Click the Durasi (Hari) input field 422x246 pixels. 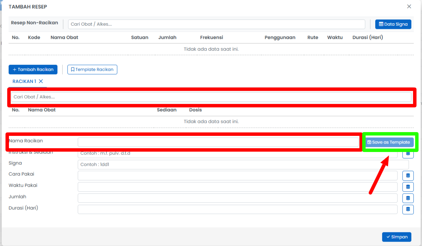pyautogui.click(x=237, y=209)
